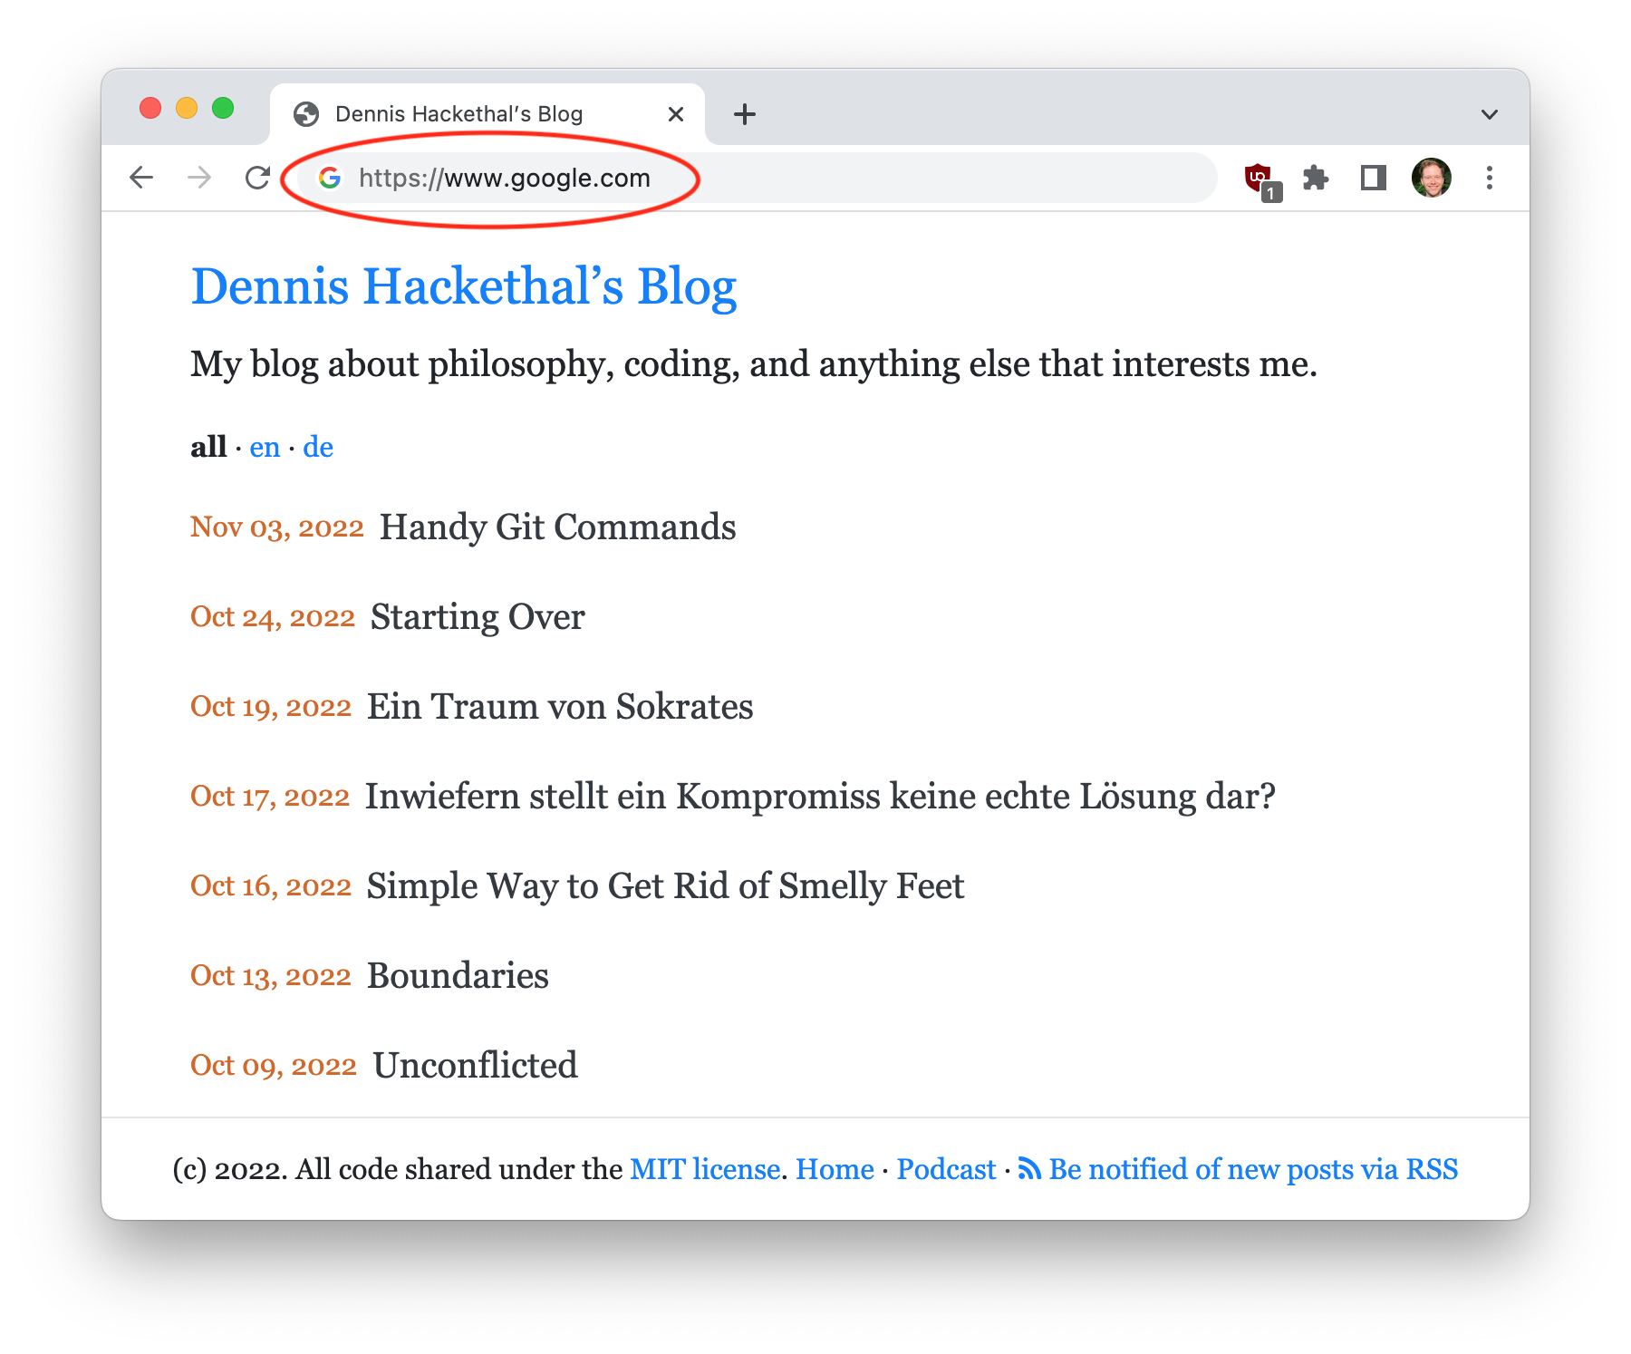Viewport: 1631px width, 1354px height.
Task: Open Simple Way to Get Rid of Smelly Feet
Action: tap(665, 885)
